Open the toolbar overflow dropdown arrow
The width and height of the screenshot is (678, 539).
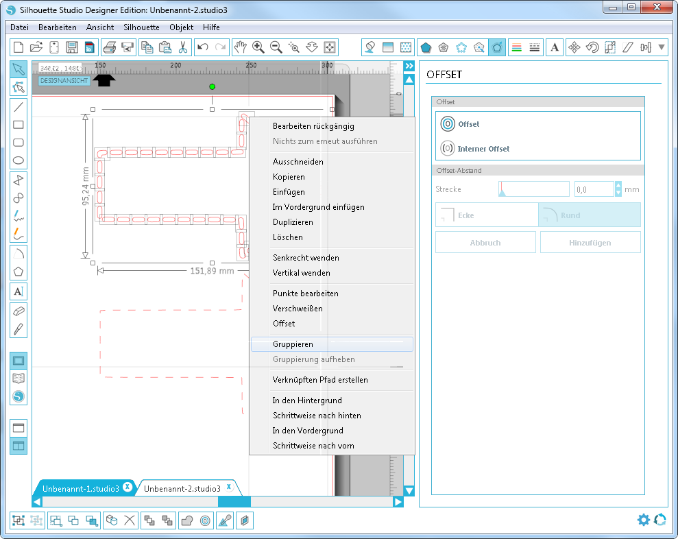pos(660,47)
